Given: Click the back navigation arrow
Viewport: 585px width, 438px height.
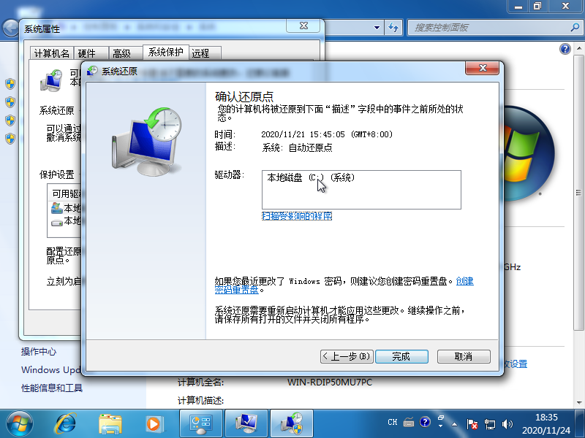Looking at the screenshot, I should 10,27.
